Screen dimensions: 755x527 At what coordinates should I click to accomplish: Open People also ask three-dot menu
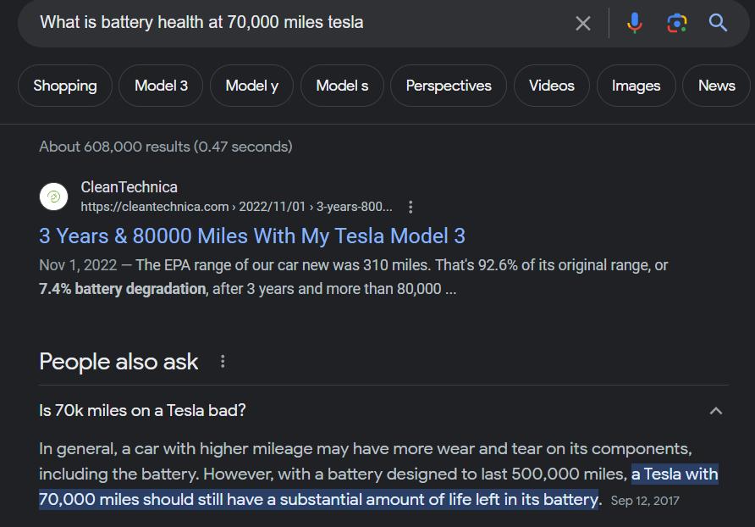tap(223, 362)
